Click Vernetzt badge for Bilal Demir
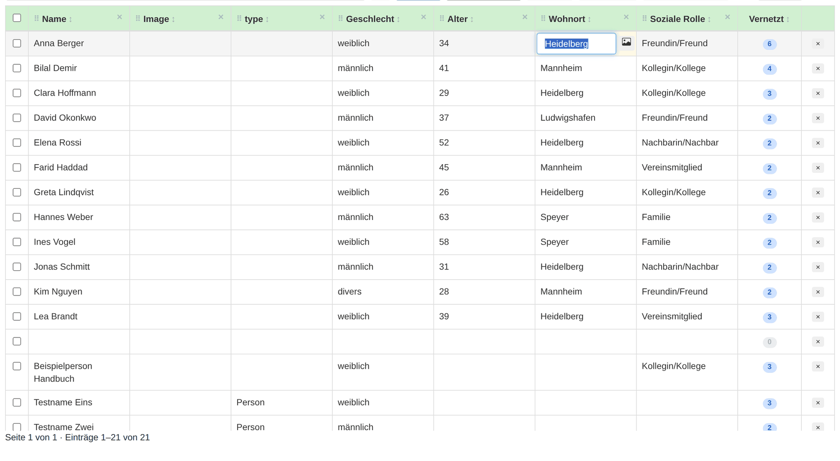 (x=770, y=69)
